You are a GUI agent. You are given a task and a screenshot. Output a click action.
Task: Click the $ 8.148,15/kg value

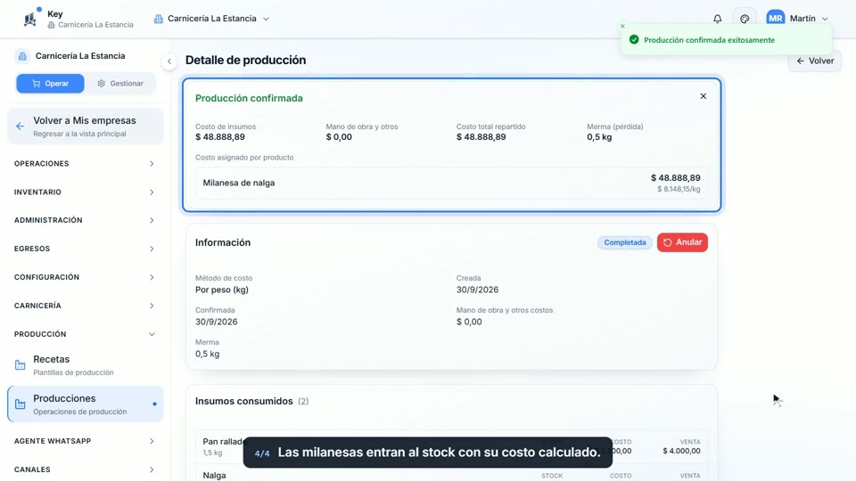click(679, 189)
